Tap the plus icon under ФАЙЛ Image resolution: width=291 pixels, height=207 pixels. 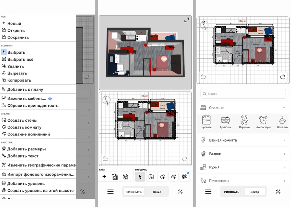click(x=104, y=177)
